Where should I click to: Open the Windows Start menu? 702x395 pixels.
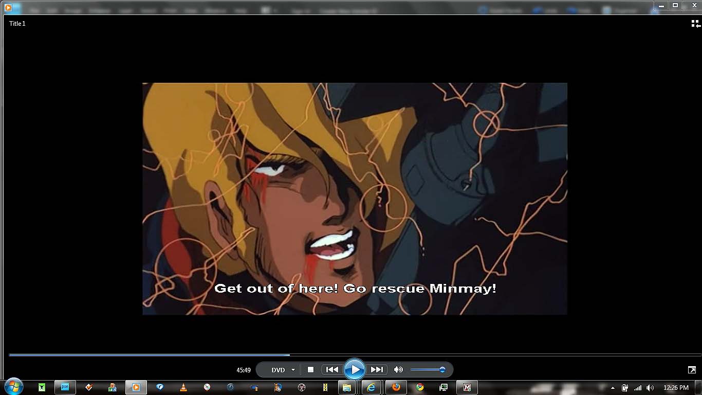click(x=13, y=387)
